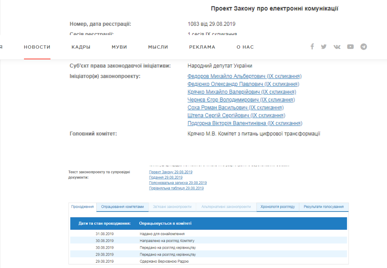This screenshot has height=268, width=387.
Task: Switch to Зв'язані законопроекти tab
Action: click(172, 207)
